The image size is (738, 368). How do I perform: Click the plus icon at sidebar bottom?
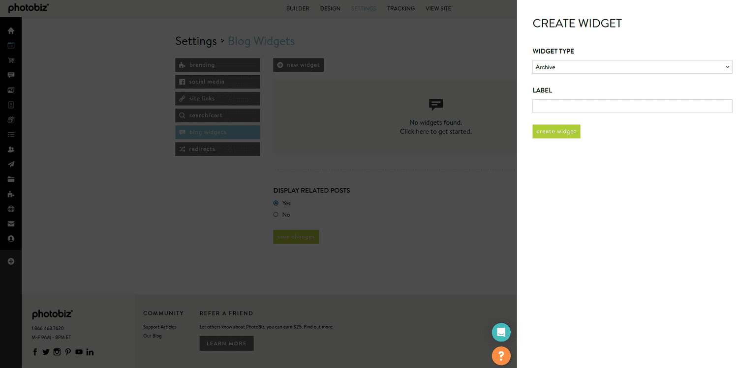pyautogui.click(x=11, y=261)
